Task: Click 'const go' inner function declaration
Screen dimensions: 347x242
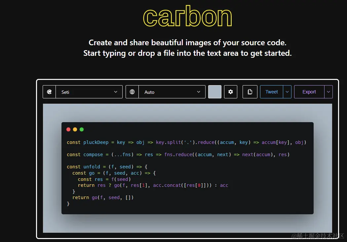Action: (x=83, y=173)
